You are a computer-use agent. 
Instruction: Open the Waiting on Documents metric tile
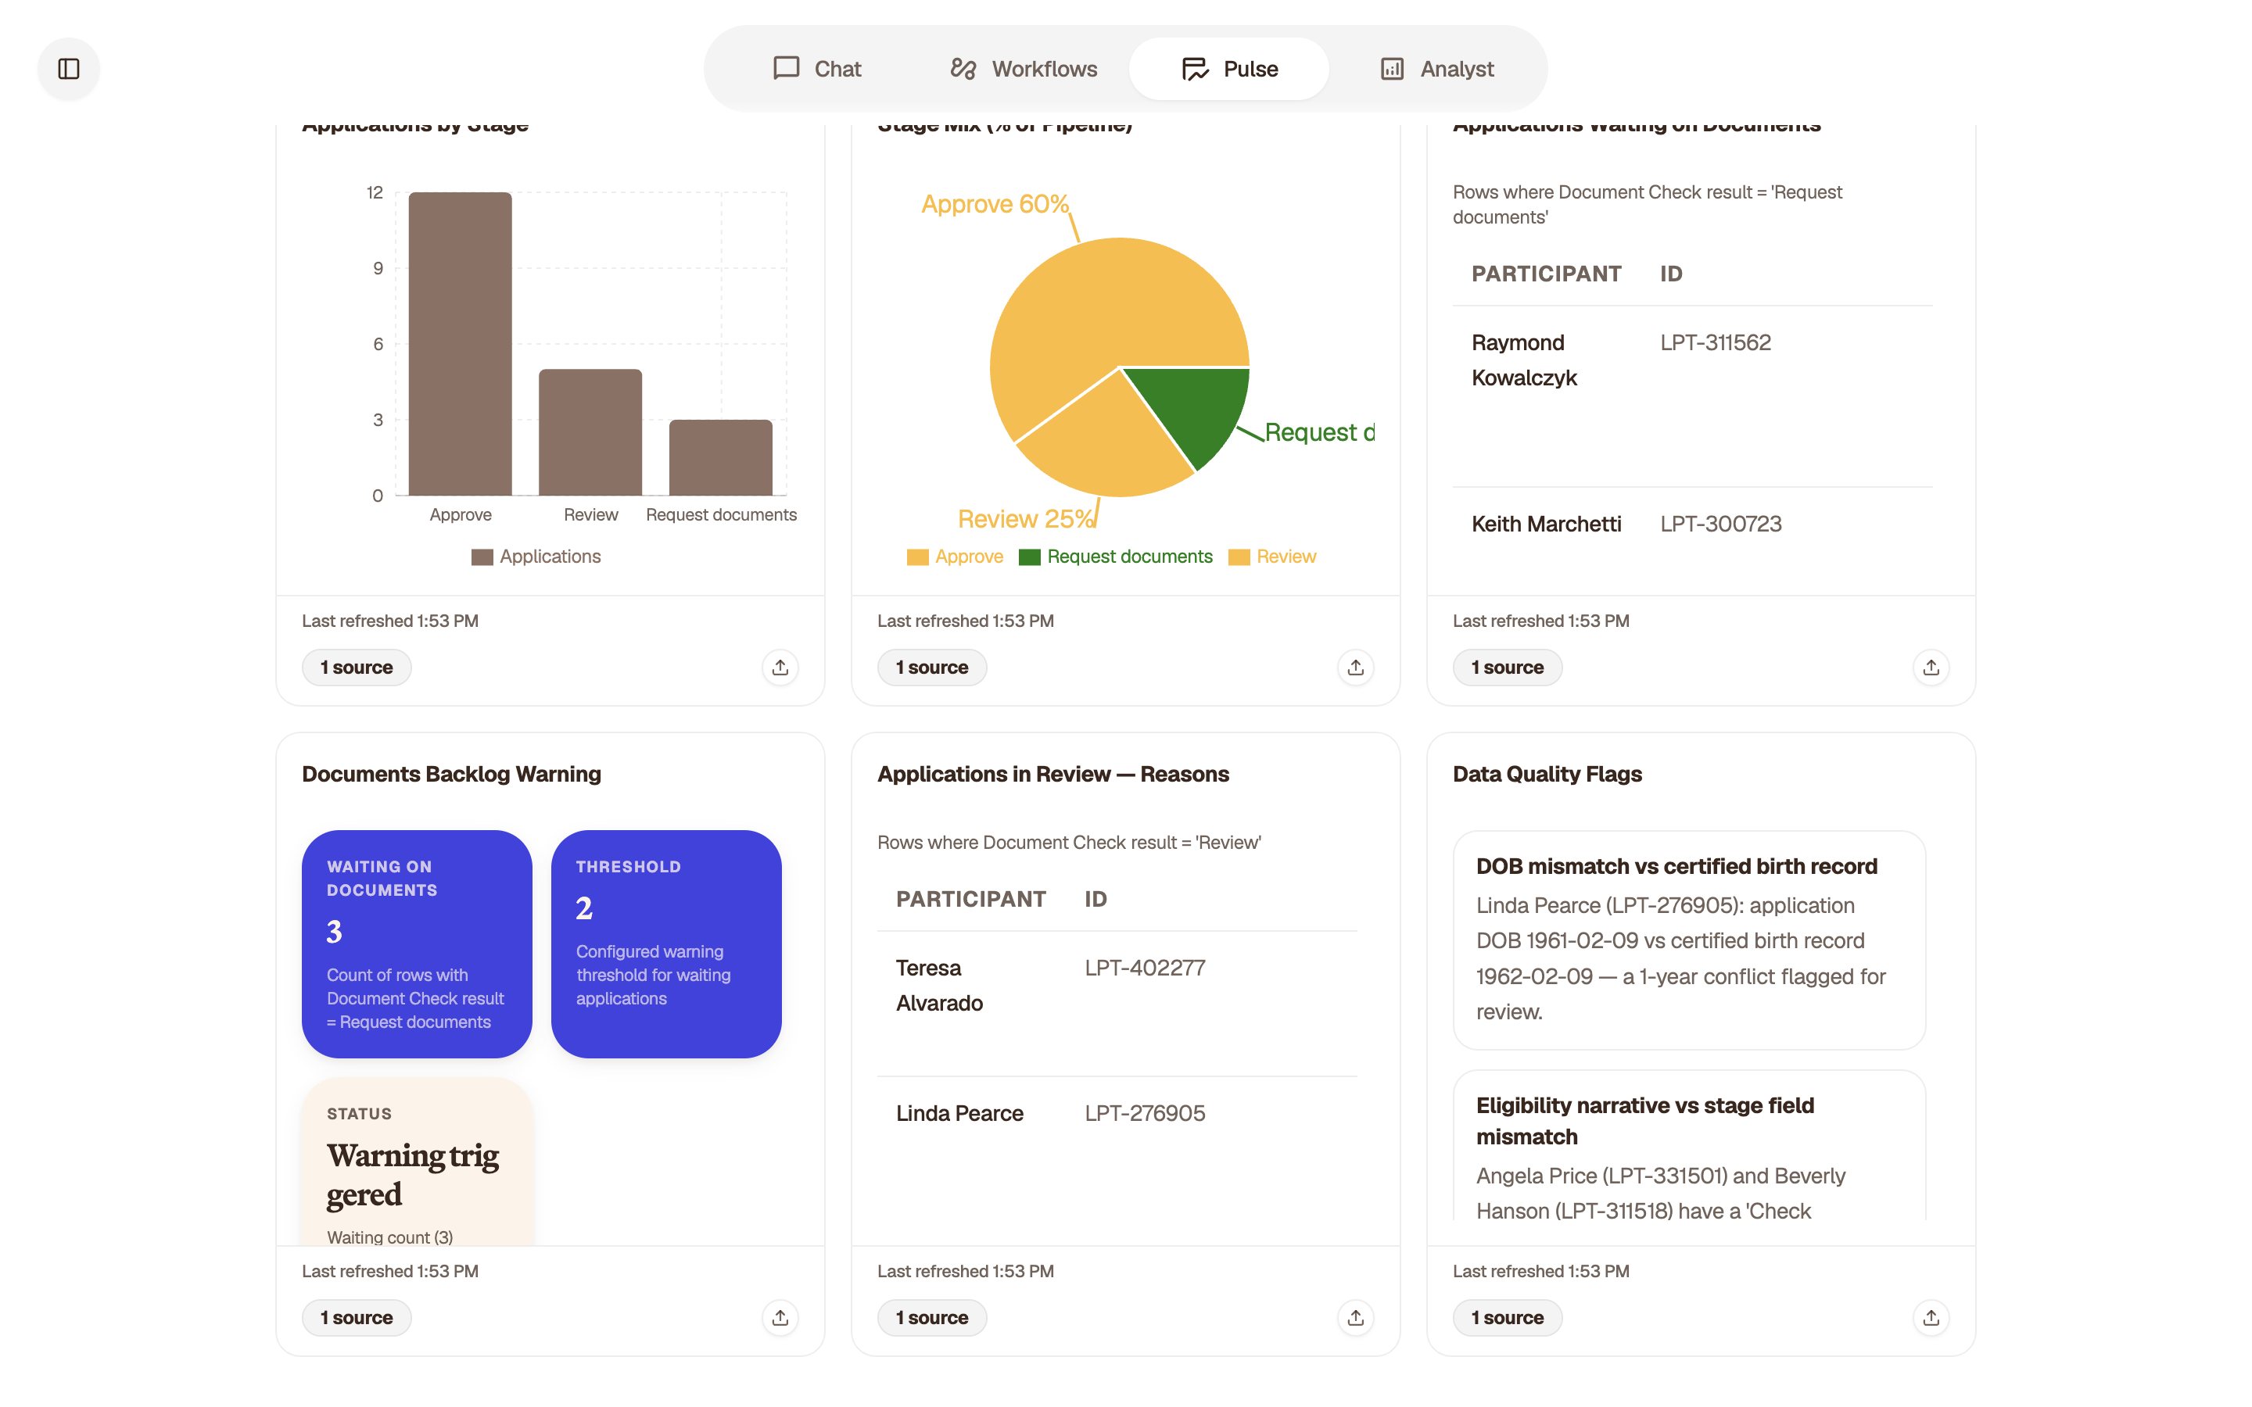tap(417, 943)
